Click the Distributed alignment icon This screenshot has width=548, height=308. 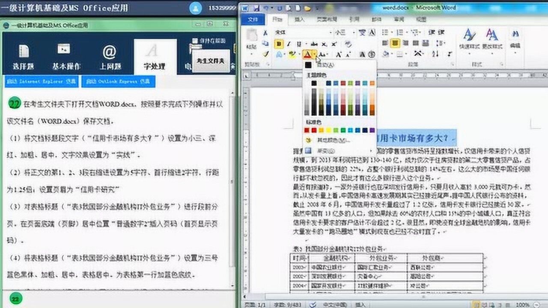tap(425, 43)
